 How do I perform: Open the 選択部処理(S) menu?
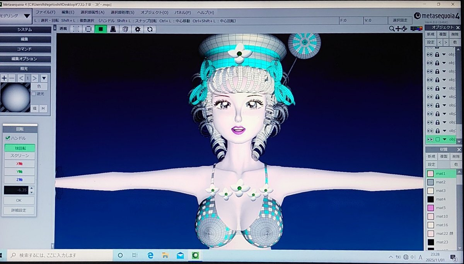(123, 12)
